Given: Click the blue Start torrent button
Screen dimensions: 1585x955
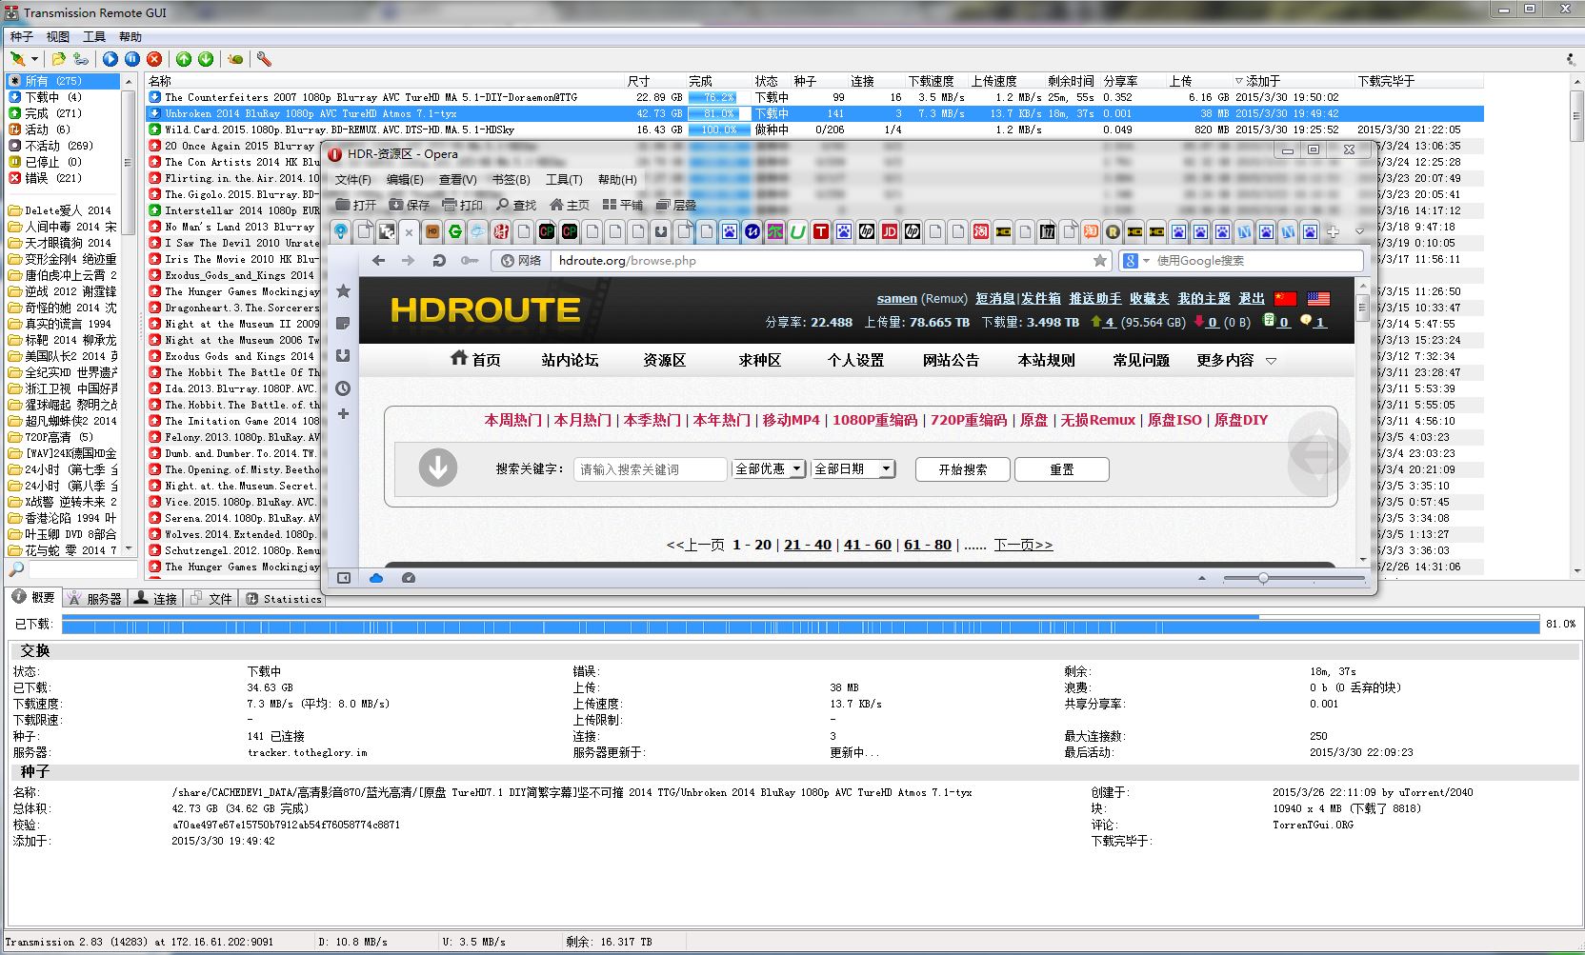Looking at the screenshot, I should point(110,59).
